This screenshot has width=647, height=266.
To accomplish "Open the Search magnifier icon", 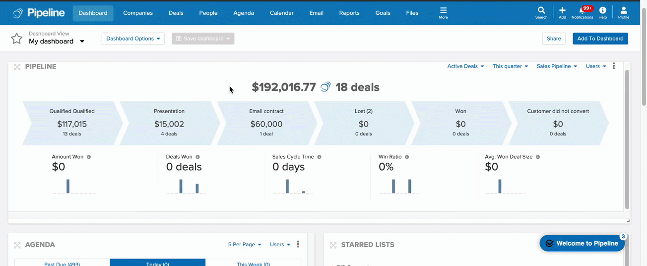I will (541, 10).
